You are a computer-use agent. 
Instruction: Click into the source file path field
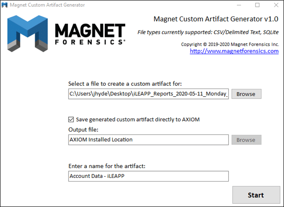tap(148, 94)
